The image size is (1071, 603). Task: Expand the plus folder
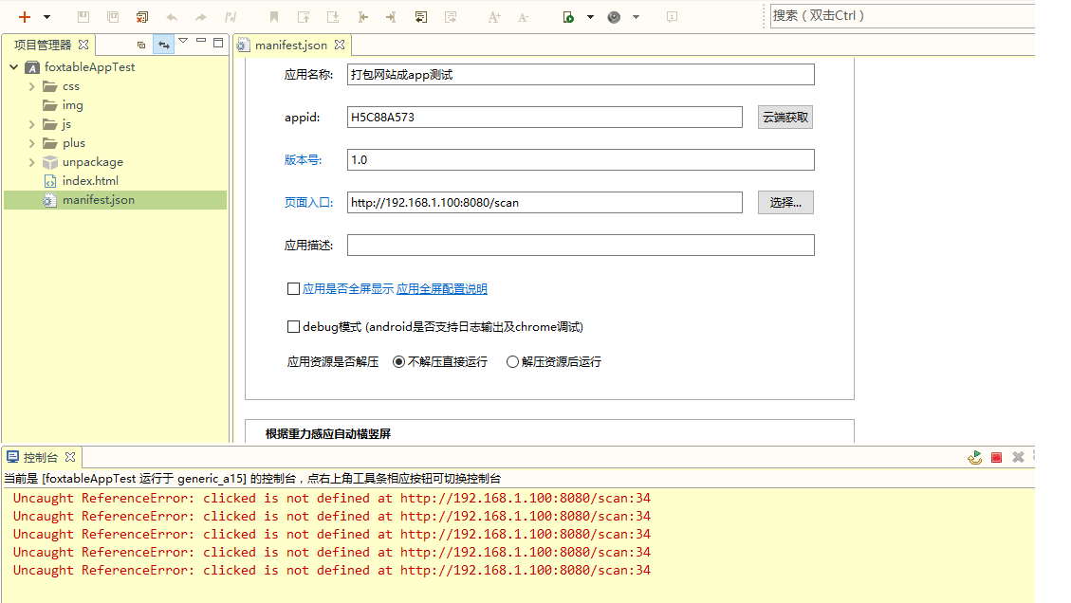pos(31,143)
